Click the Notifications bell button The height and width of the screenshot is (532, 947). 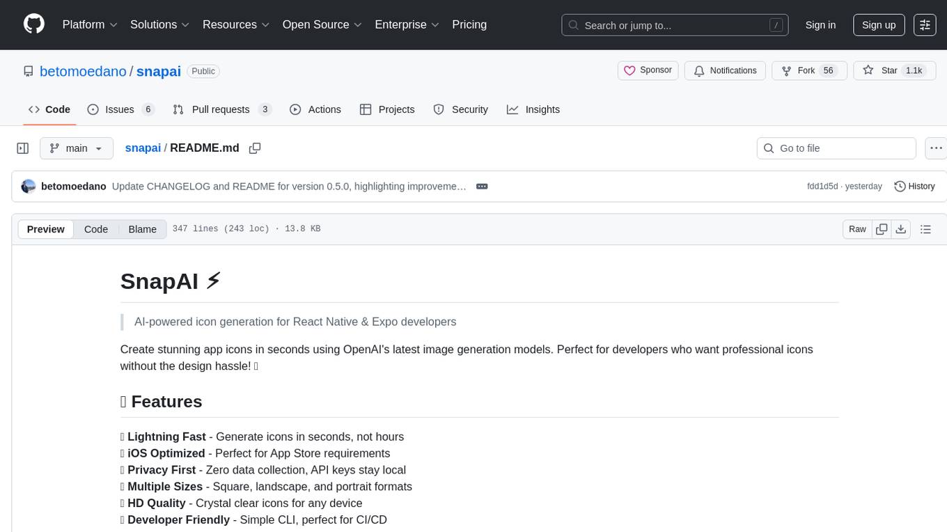click(x=725, y=70)
